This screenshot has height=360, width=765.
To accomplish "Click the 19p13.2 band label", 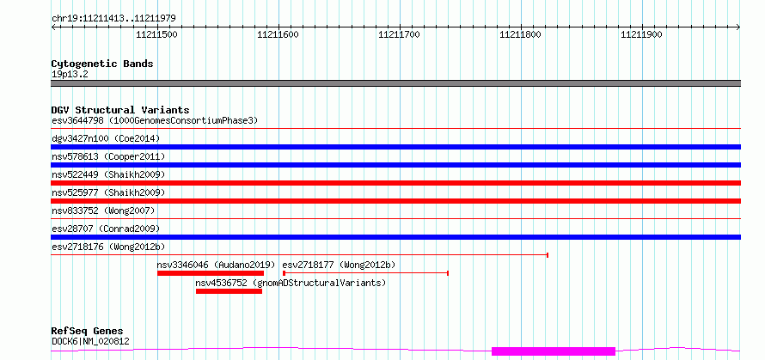I will [70, 75].
